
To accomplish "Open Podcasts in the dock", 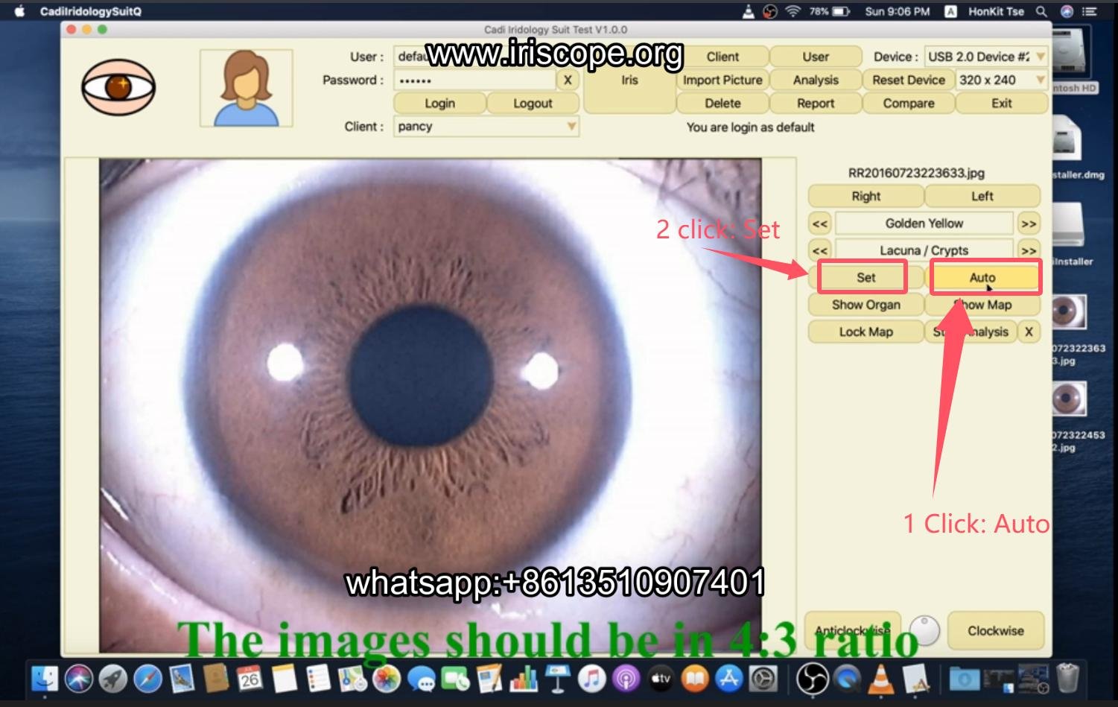I will click(x=626, y=679).
